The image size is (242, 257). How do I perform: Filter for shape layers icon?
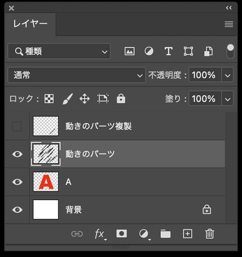[x=188, y=51]
